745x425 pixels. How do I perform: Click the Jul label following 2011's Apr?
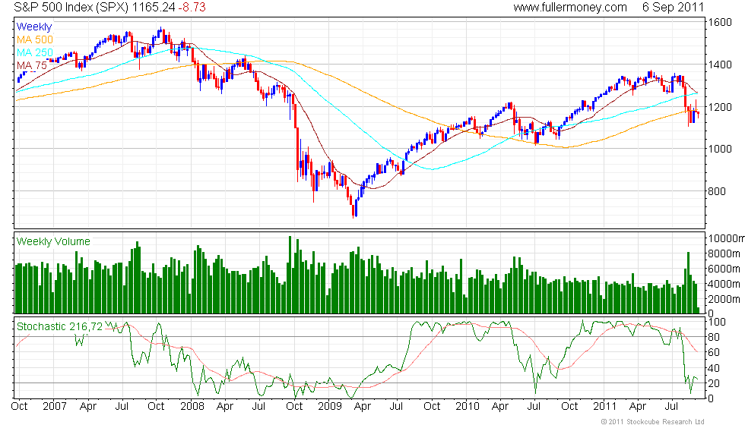click(671, 407)
